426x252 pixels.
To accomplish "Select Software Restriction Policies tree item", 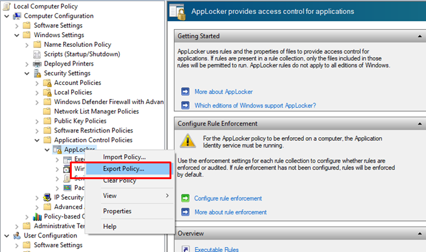I will [x=93, y=130].
